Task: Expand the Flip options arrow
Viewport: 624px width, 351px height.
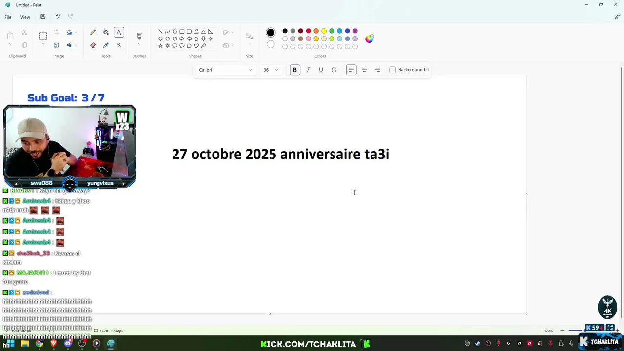Action: pos(76,45)
